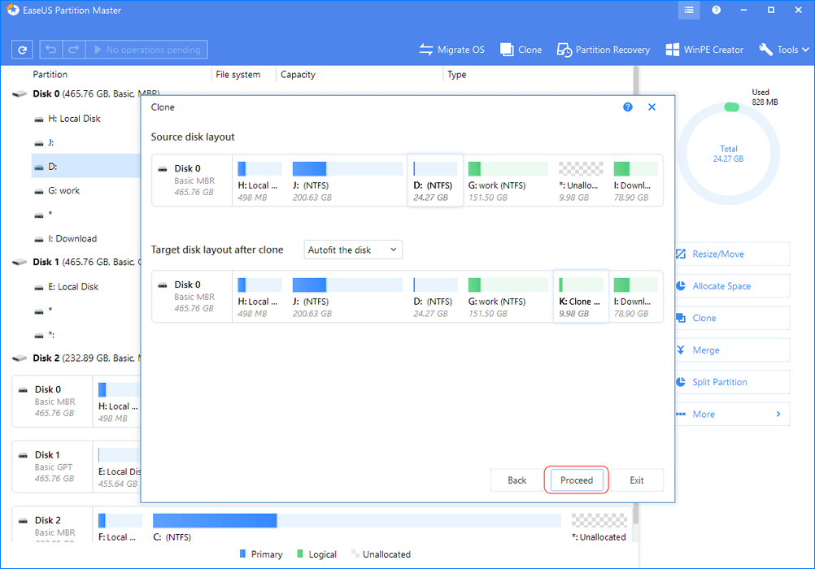This screenshot has width=815, height=569.
Task: Click File system column header
Action: pyautogui.click(x=238, y=74)
